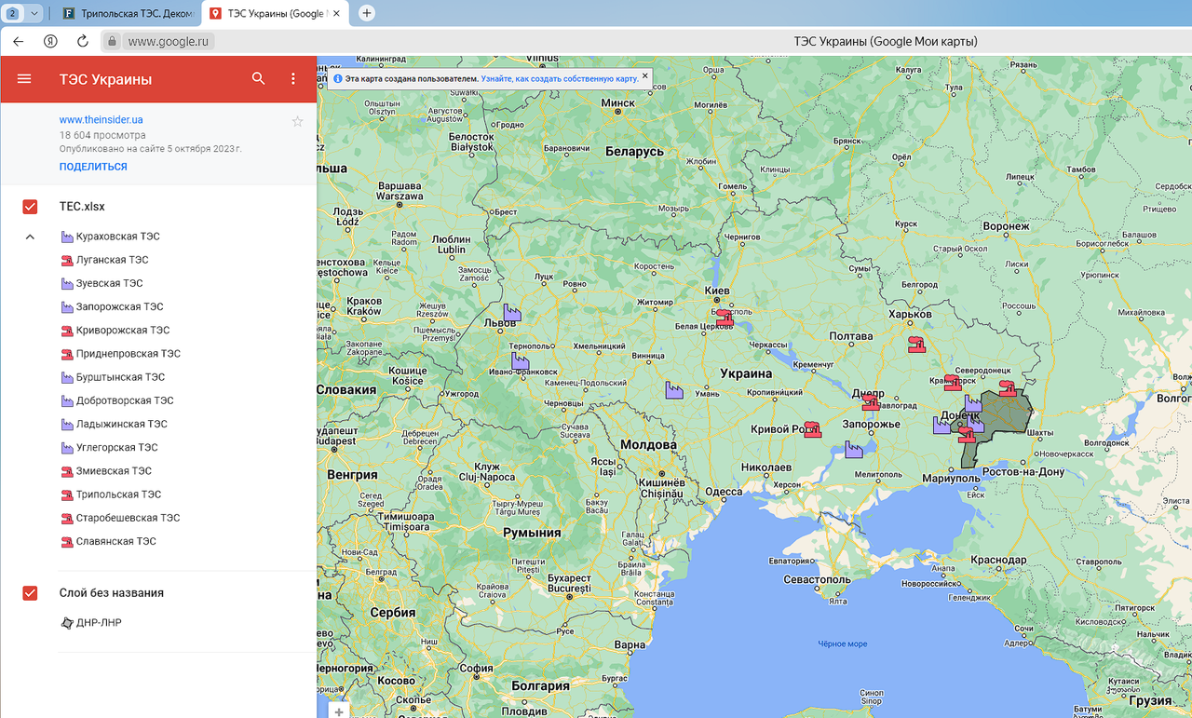
Task: Open the hamburger menu in the red header
Action: coord(24,79)
